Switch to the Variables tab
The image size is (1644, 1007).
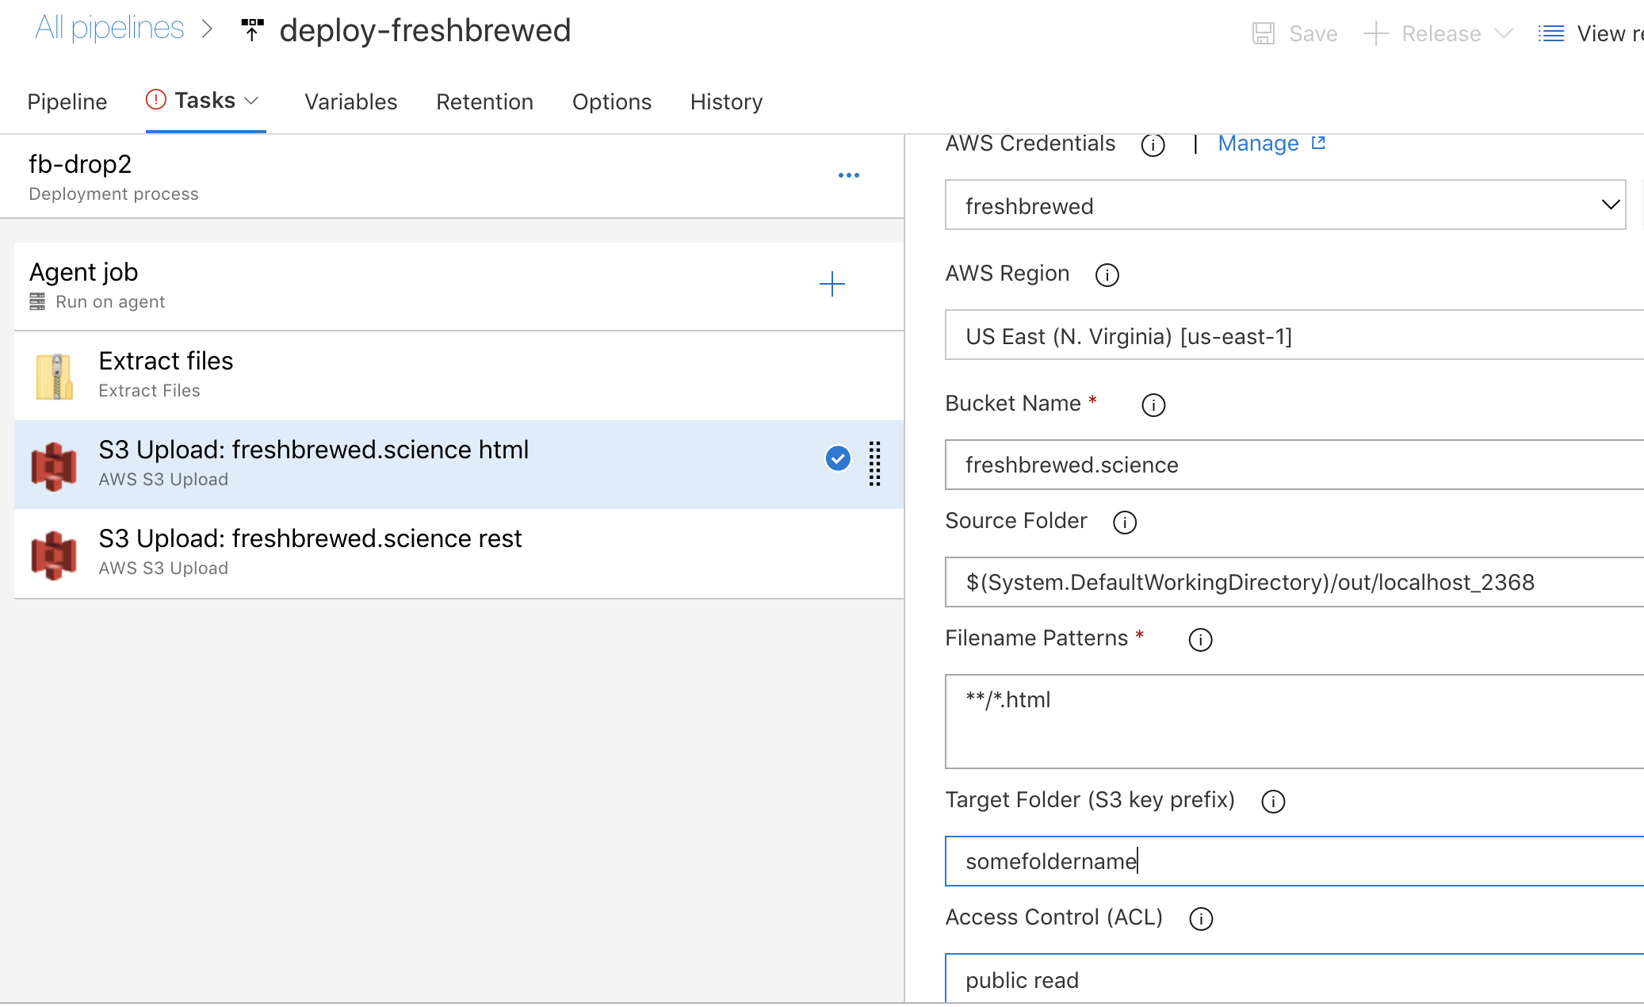pyautogui.click(x=351, y=101)
